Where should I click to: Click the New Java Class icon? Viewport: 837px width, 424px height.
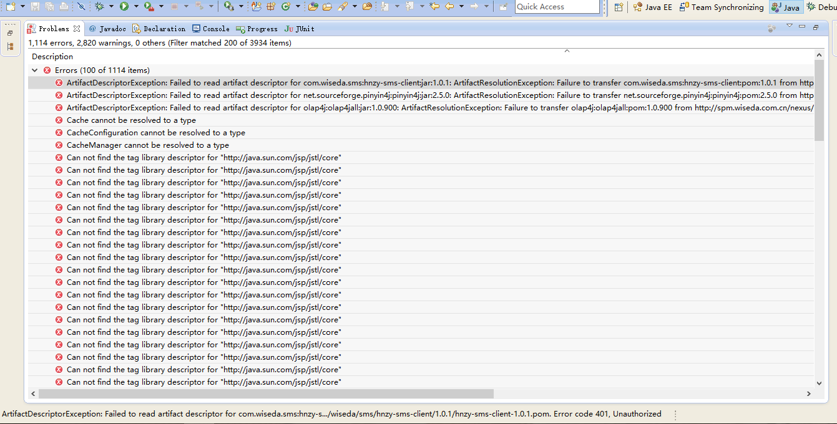285,6
